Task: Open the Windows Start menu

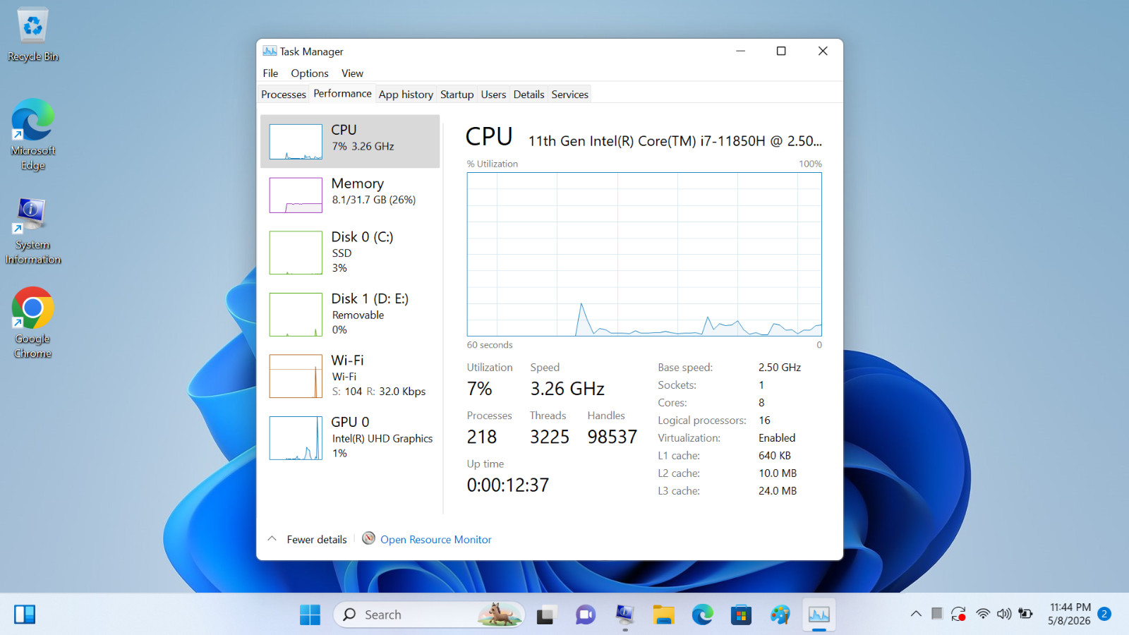Action: 310,615
